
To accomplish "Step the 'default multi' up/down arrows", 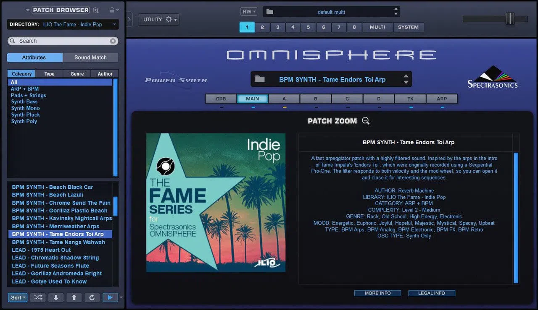I will (x=396, y=12).
